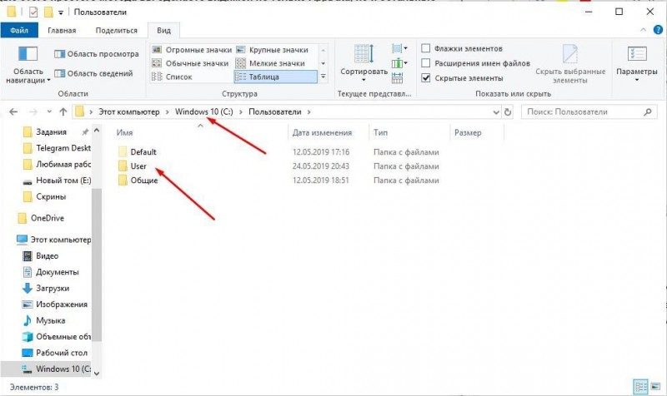Expand layout gallery More arrow
Image resolution: width=667 pixels, height=396 pixels.
[x=323, y=77]
